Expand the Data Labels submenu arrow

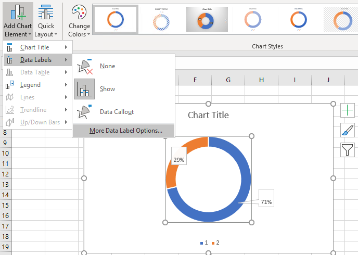pos(66,60)
